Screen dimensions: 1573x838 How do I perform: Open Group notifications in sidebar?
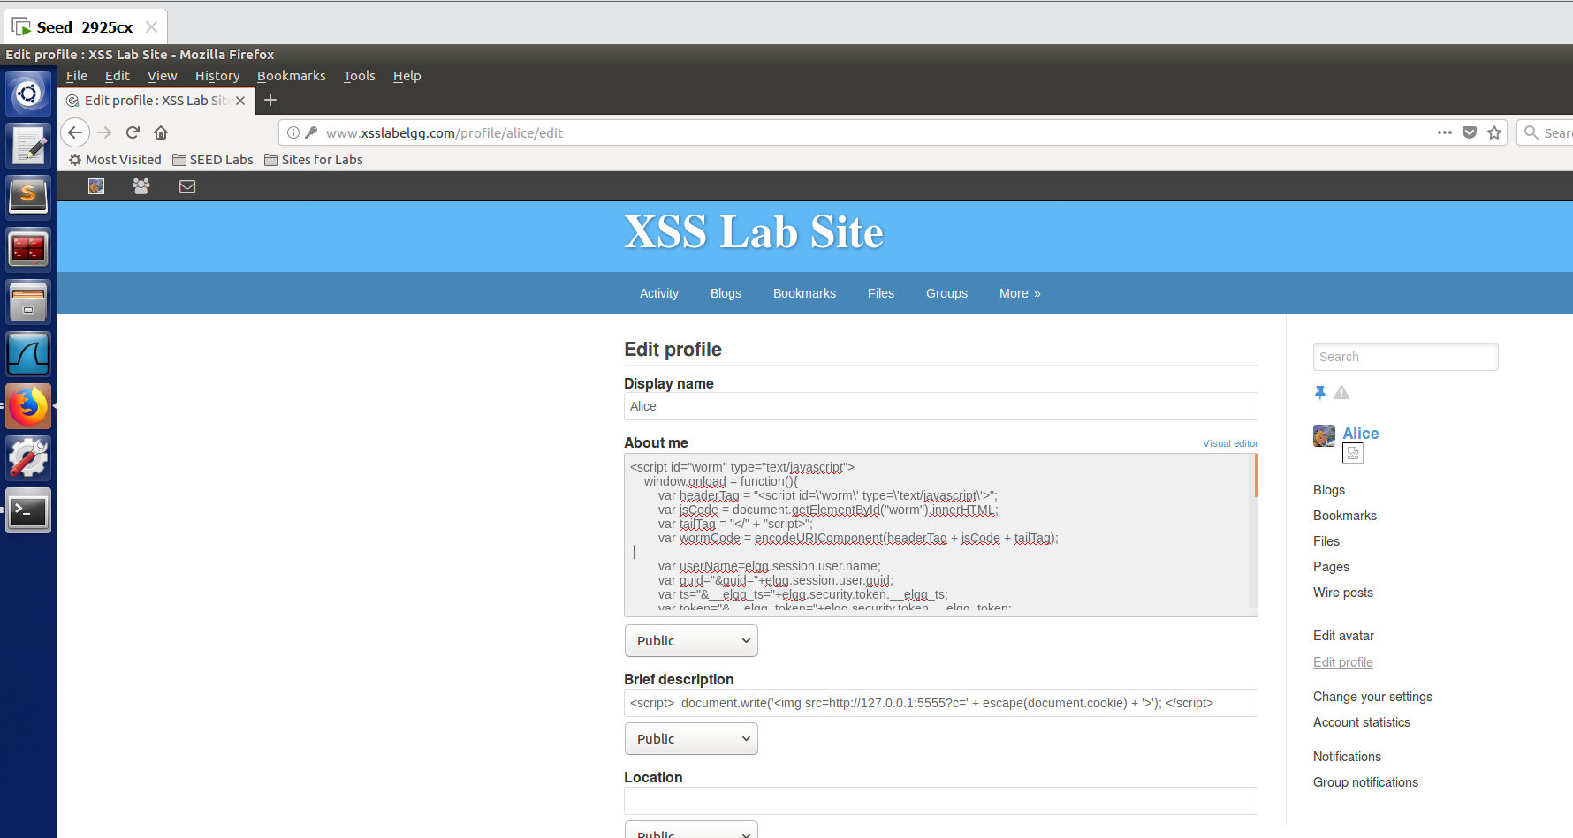(x=1365, y=782)
